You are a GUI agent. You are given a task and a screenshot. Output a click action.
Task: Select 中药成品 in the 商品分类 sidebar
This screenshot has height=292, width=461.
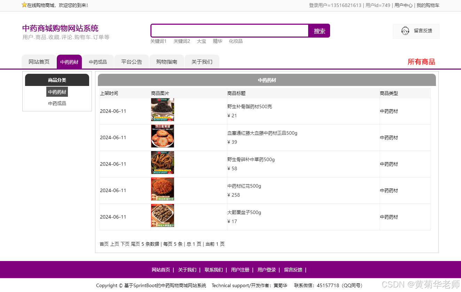coord(57,103)
